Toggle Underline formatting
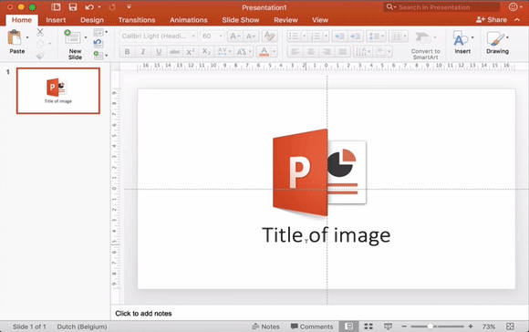 point(159,52)
